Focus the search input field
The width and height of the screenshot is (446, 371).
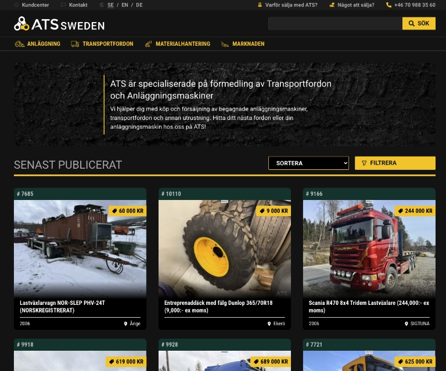click(335, 24)
